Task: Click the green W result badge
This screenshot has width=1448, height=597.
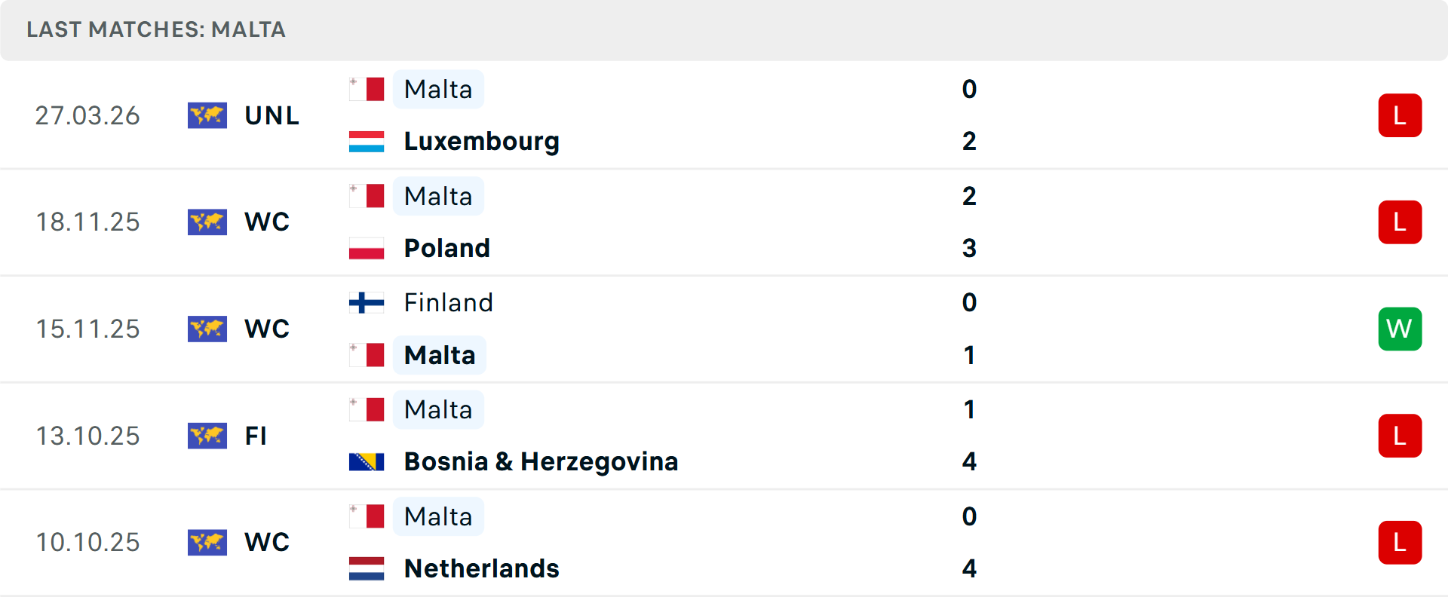Action: click(x=1400, y=329)
